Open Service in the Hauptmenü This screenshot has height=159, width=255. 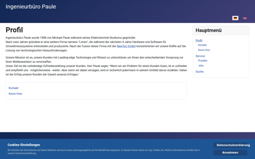pyautogui.click(x=200, y=56)
